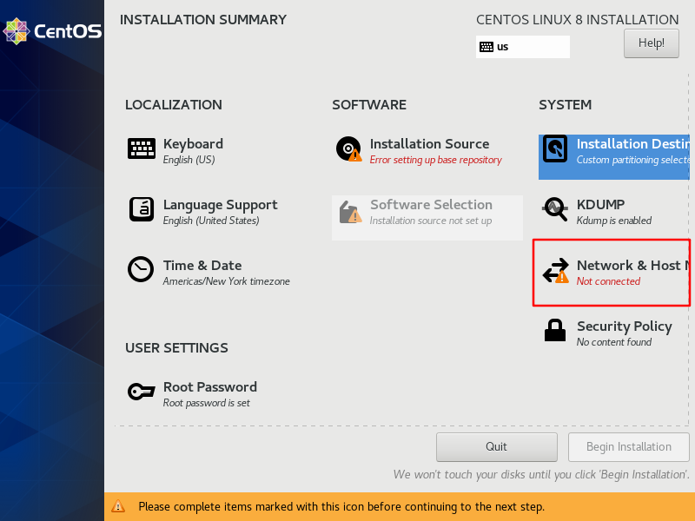
Task: Open the Installation Destination disk icon
Action: click(555, 148)
